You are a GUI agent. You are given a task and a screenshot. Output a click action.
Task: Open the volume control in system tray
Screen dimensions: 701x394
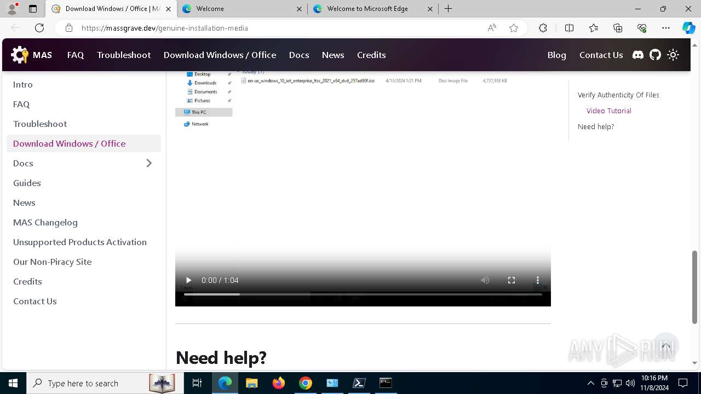630,383
